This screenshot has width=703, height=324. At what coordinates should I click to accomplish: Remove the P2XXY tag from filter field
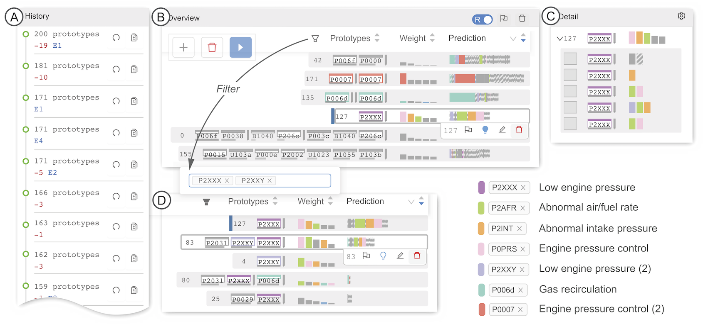[x=270, y=180]
